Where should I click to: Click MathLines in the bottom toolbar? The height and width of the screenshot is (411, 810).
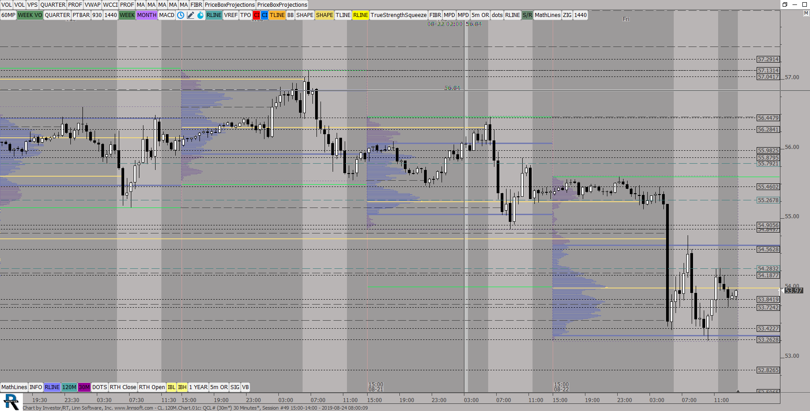click(x=14, y=387)
